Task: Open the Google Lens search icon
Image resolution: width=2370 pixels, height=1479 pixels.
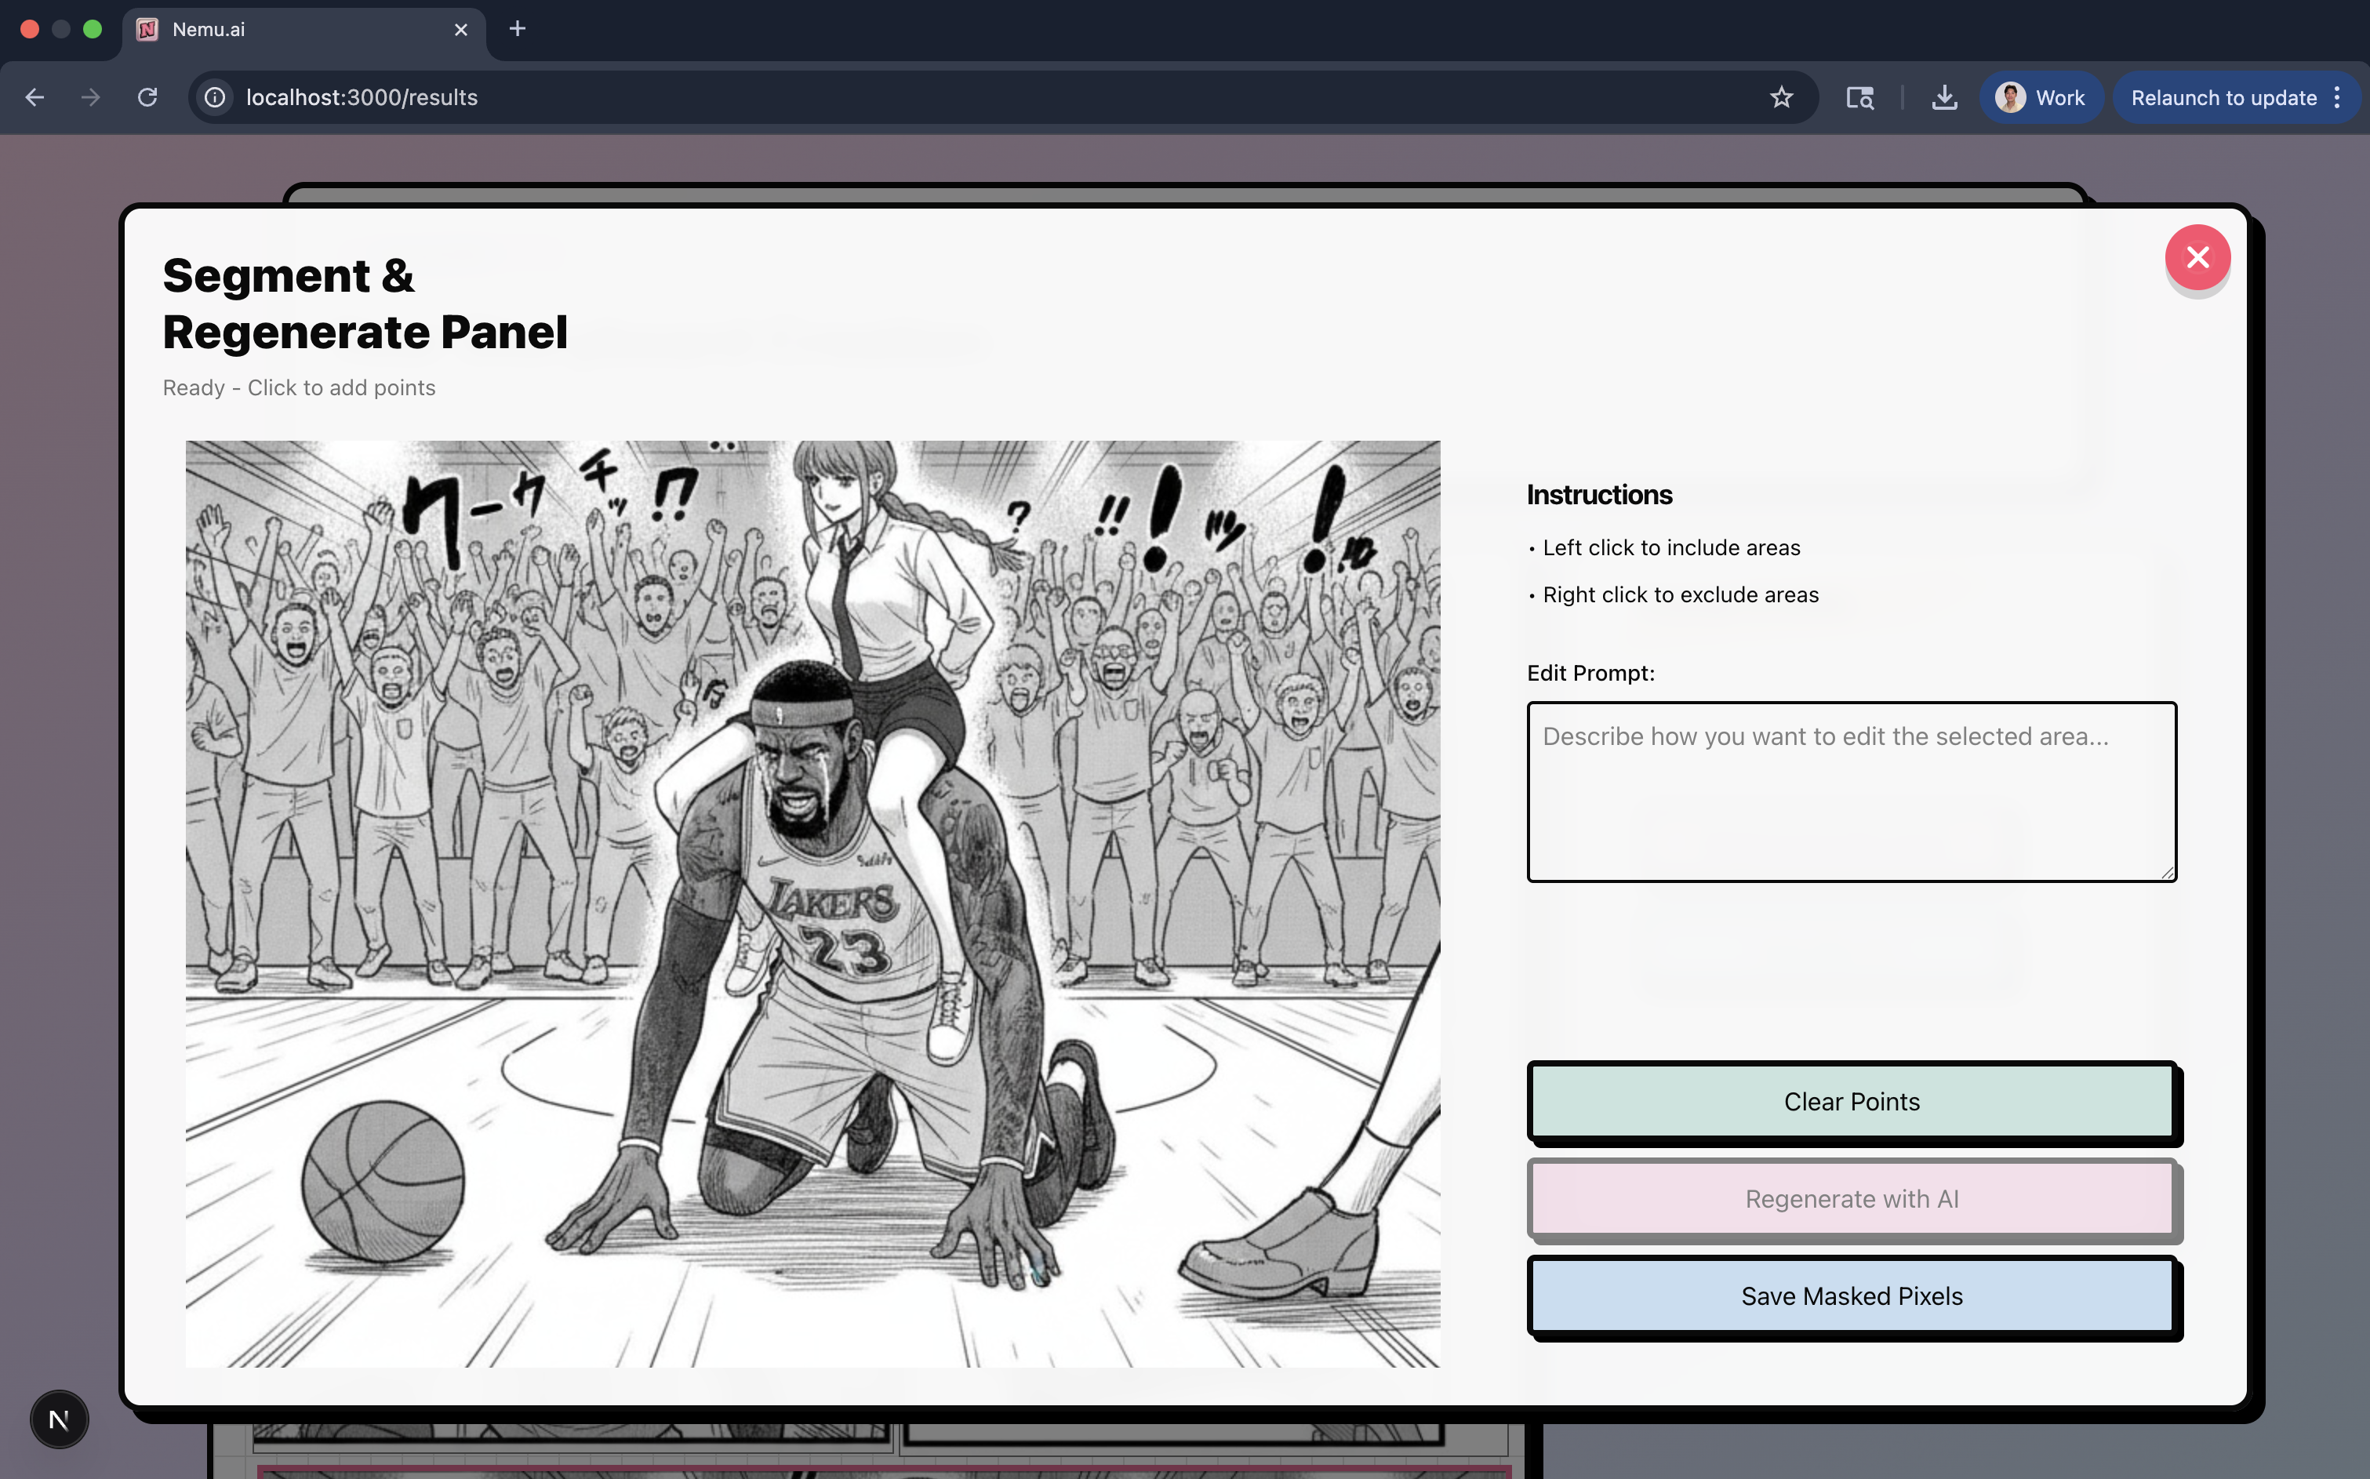Action: coord(1859,98)
